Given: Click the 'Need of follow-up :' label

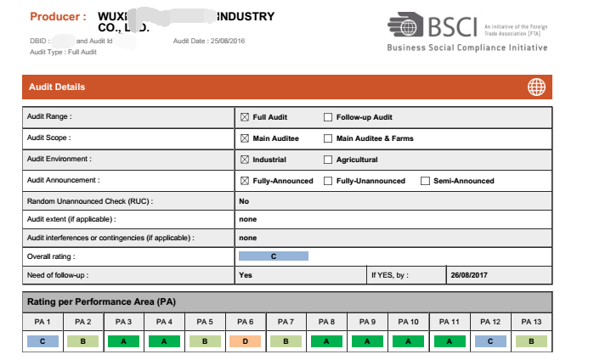Looking at the screenshot, I should point(58,275).
